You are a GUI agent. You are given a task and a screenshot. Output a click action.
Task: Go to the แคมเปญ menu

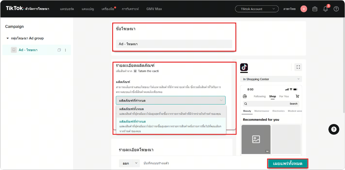(x=87, y=9)
